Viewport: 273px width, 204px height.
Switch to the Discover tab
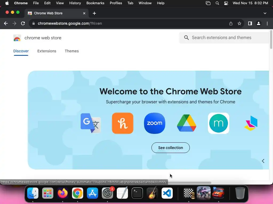click(x=21, y=51)
